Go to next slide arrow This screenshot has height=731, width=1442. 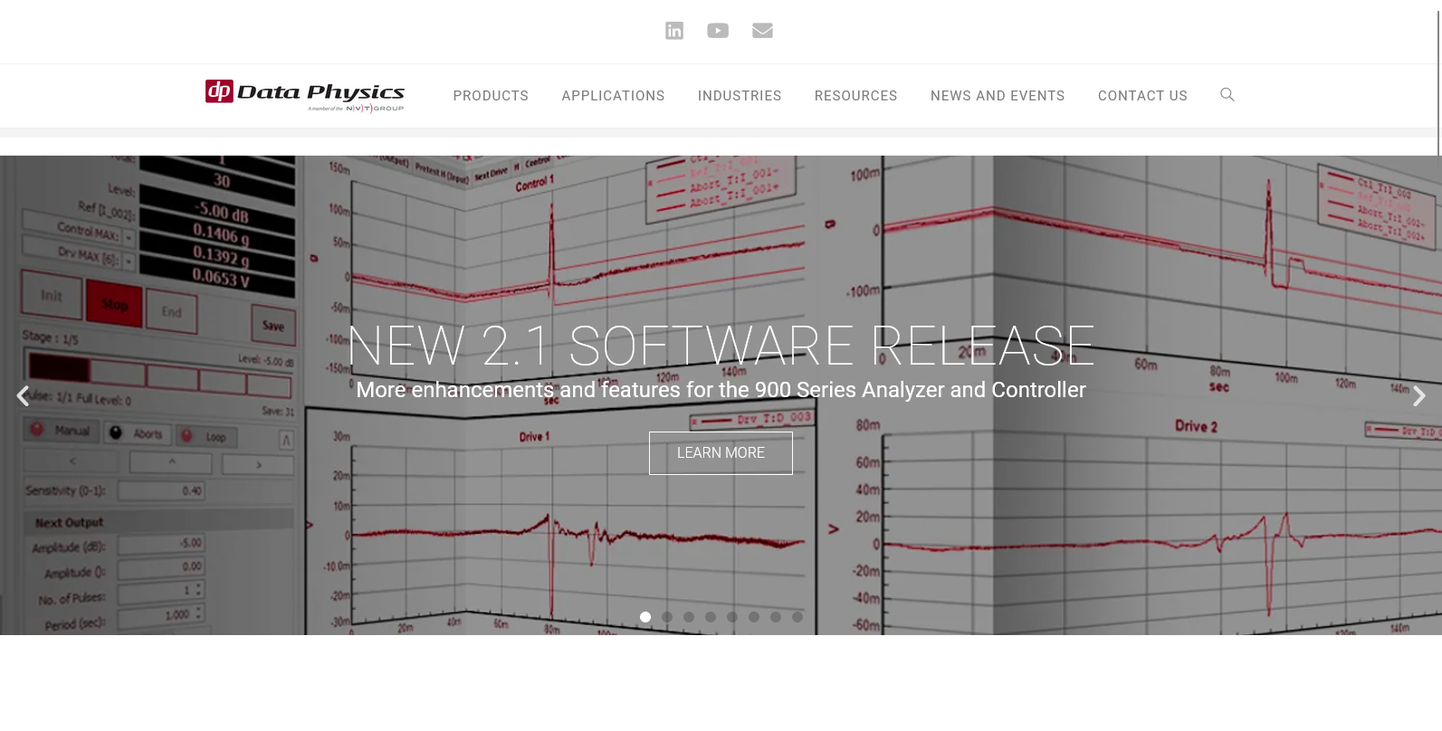point(1418,396)
